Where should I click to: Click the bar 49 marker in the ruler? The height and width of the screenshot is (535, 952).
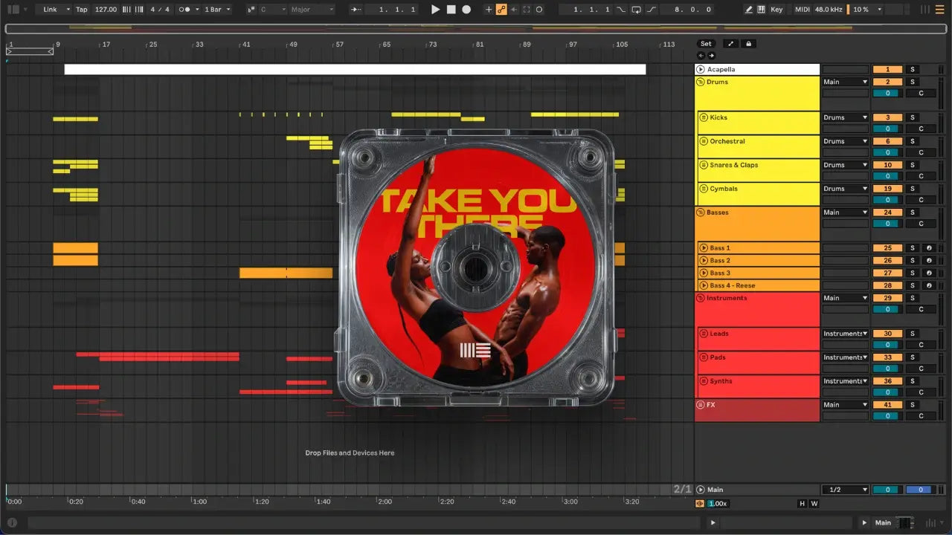[x=293, y=45]
